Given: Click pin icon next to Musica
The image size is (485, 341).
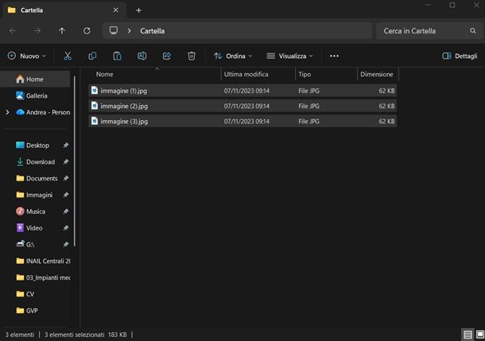Looking at the screenshot, I should 65,211.
